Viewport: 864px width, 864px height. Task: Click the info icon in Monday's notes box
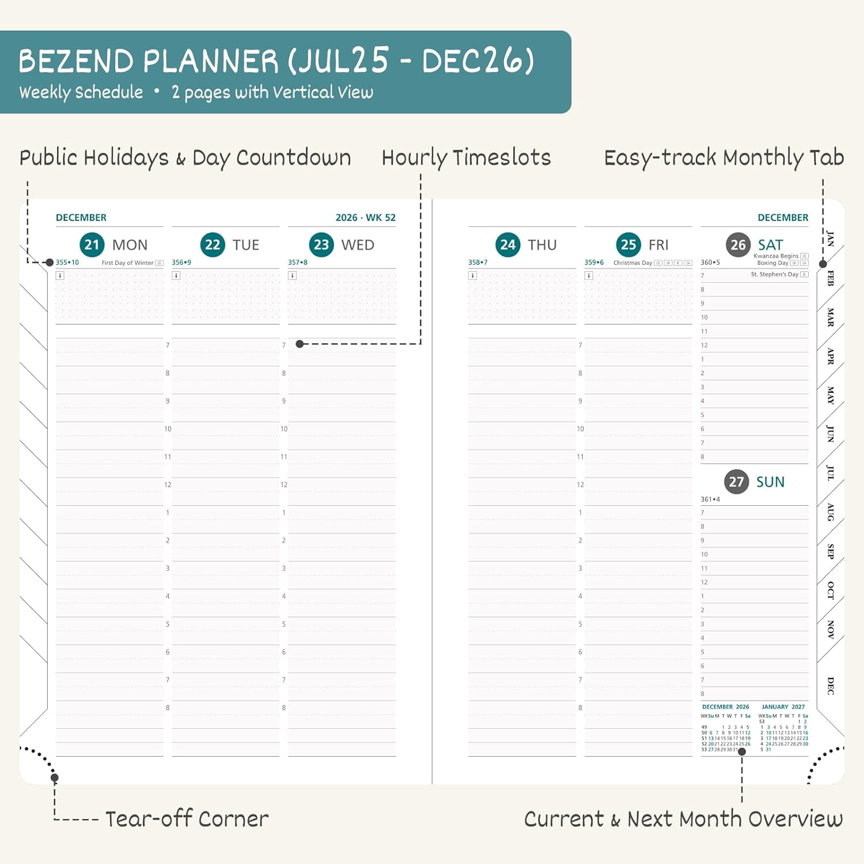point(60,276)
